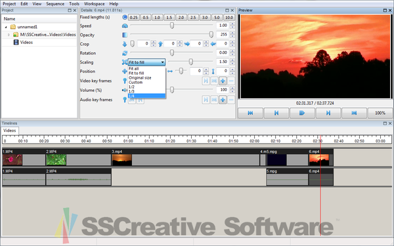Select the 2.MP4 green clip thumbnail
The height and width of the screenshot is (246, 394).
[56, 160]
